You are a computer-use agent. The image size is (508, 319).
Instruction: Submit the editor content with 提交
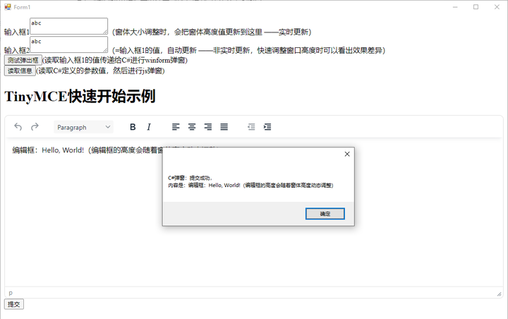pyautogui.click(x=14, y=304)
